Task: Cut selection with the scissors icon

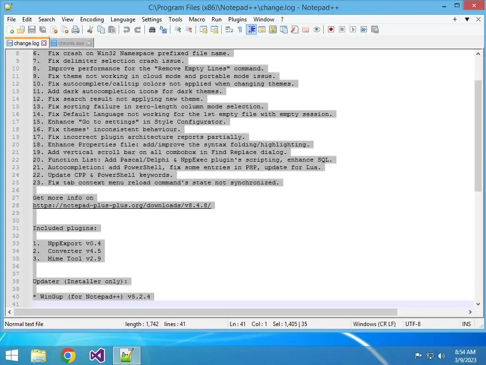Action: pyautogui.click(x=90, y=29)
